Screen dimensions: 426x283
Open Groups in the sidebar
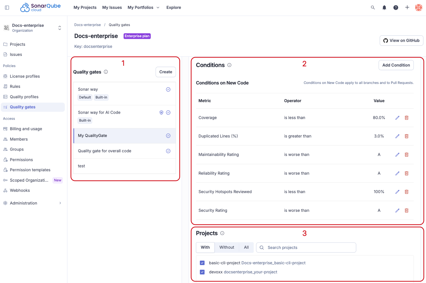(32, 149)
